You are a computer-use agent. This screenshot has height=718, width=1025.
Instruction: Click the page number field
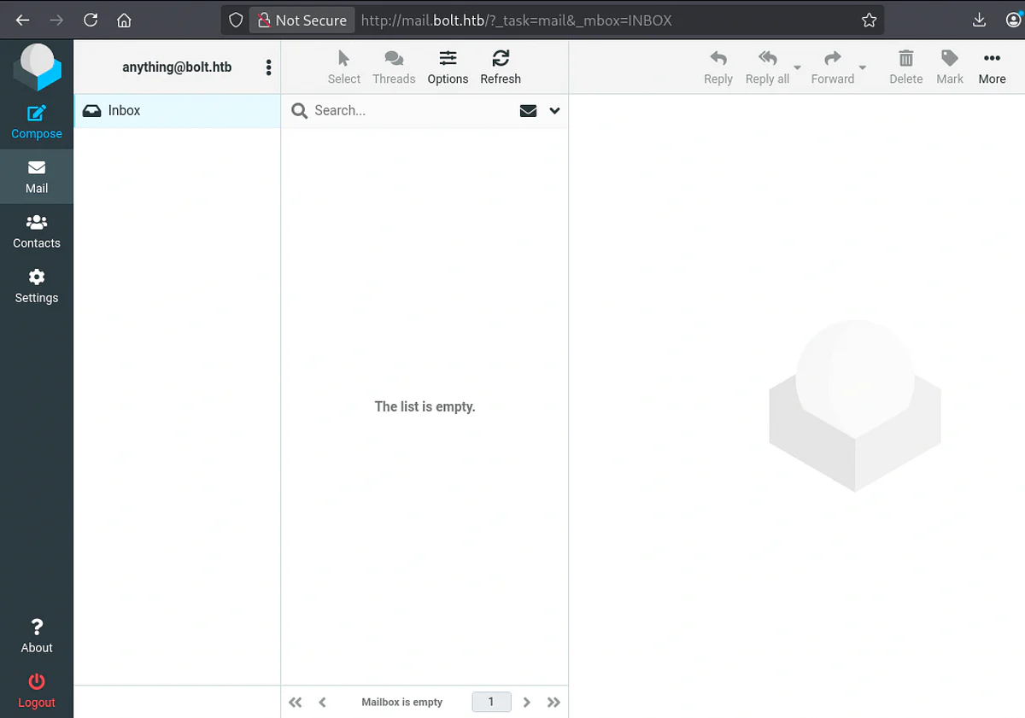(x=491, y=702)
